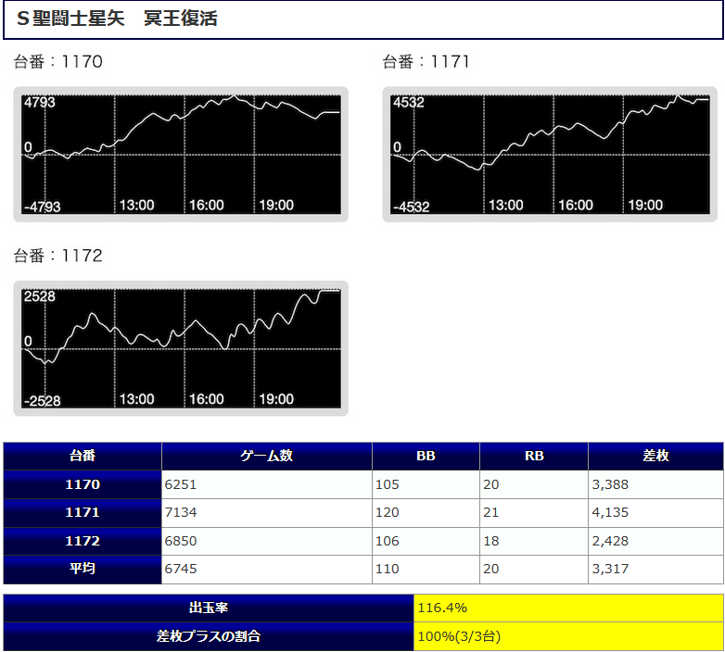725x652 pixels.
Task: Choose the 1172 row header in table
Action: click(x=83, y=541)
